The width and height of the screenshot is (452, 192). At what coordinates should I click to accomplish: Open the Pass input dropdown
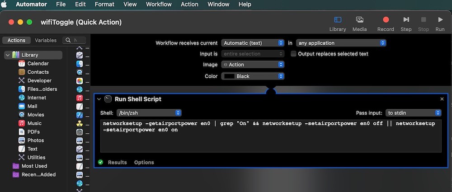(x=414, y=113)
